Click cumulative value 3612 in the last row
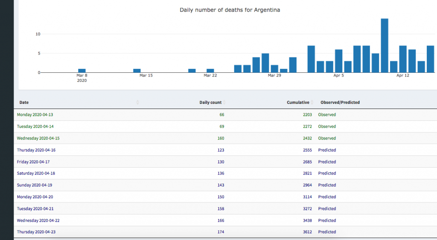This screenshot has width=437, height=240. point(307,232)
